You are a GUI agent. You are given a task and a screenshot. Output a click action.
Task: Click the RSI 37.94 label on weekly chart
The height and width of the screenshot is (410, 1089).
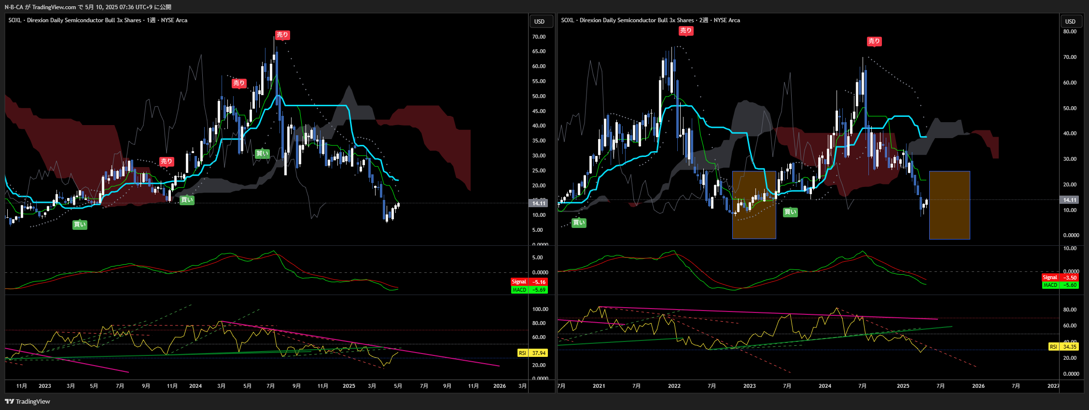pyautogui.click(x=532, y=353)
